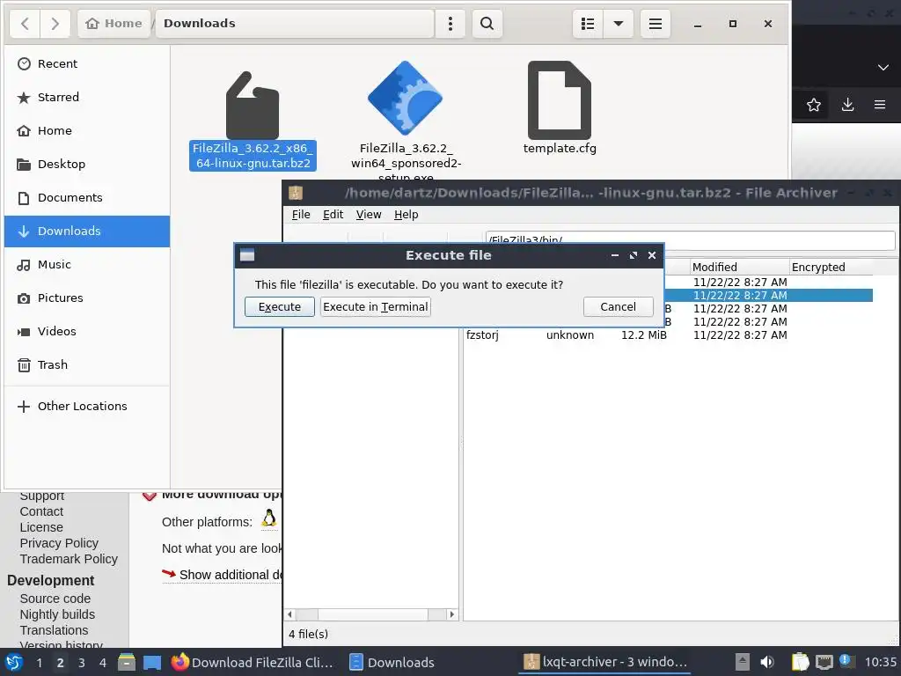Click right arrow of archiver horizontal scrollbar

pyautogui.click(x=451, y=614)
